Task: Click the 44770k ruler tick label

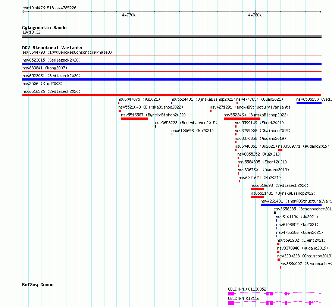Action: pos(129,15)
